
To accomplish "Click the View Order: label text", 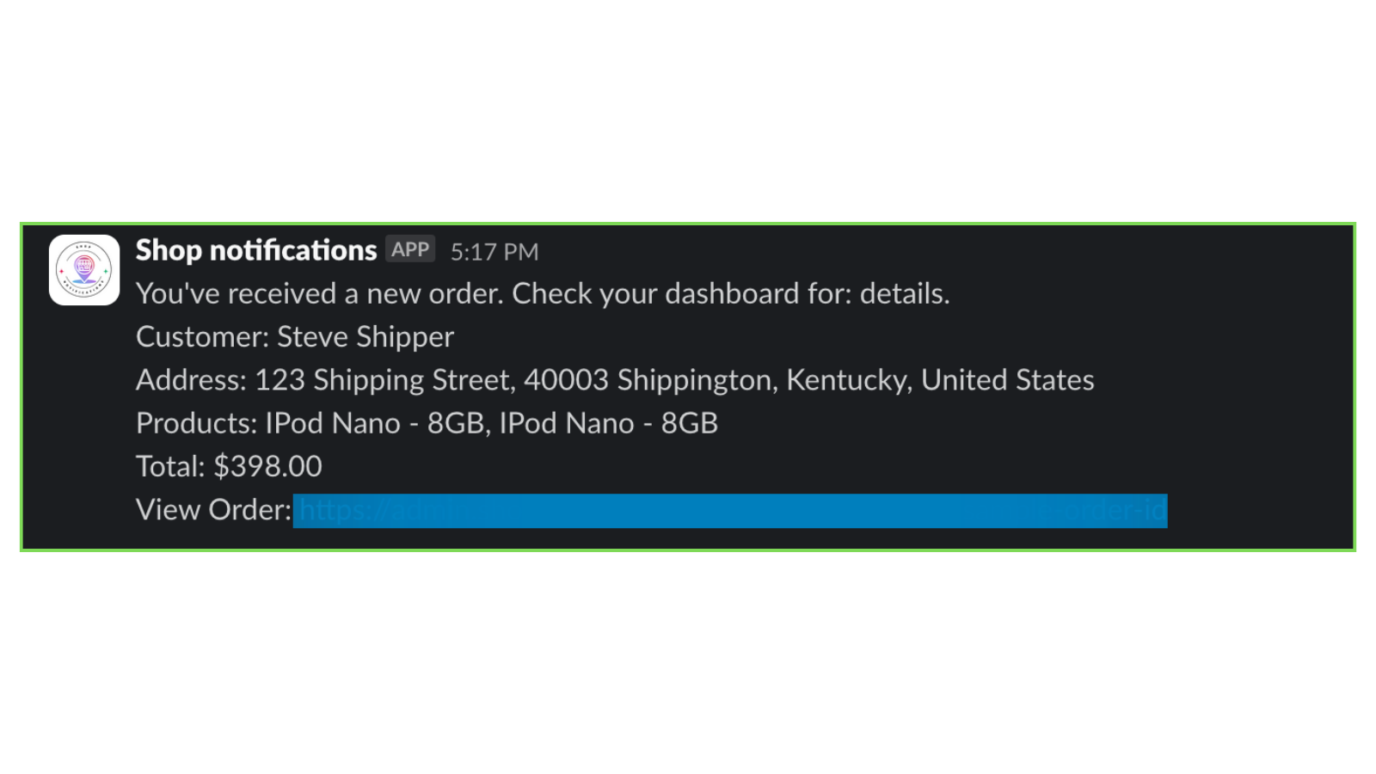I will [x=212, y=509].
